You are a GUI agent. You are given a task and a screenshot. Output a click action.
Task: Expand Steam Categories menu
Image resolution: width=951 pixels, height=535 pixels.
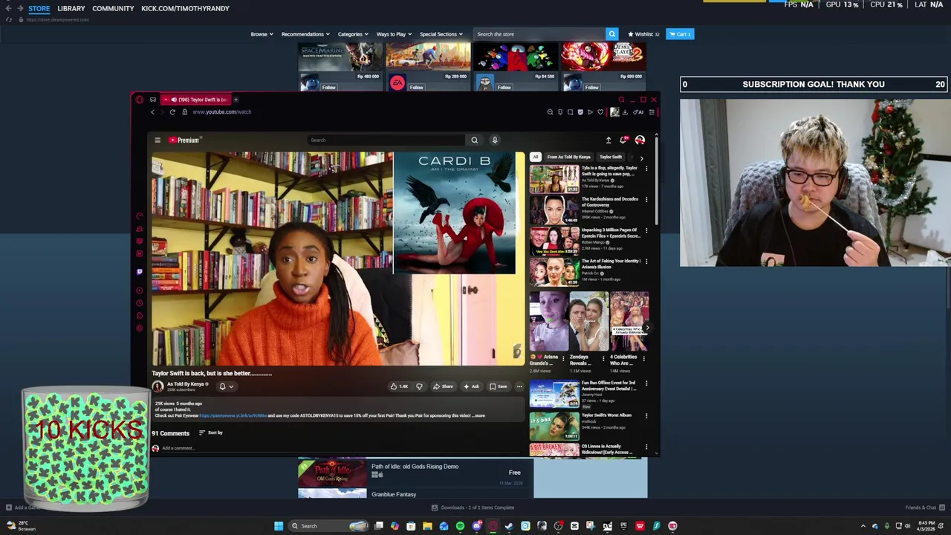pos(352,34)
